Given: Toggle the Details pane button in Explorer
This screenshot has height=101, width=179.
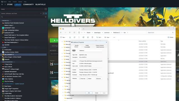Looking at the screenshot, I should (x=170, y=37).
